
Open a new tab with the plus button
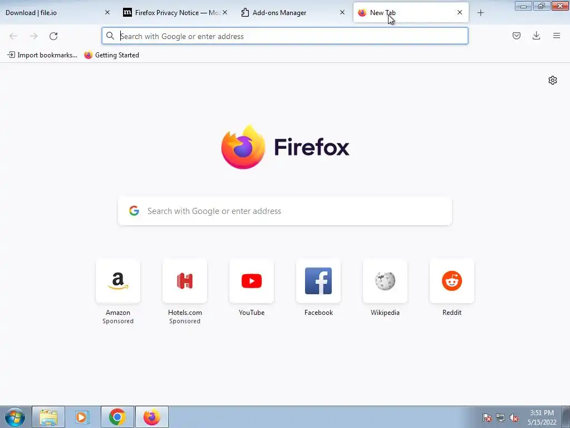click(480, 13)
